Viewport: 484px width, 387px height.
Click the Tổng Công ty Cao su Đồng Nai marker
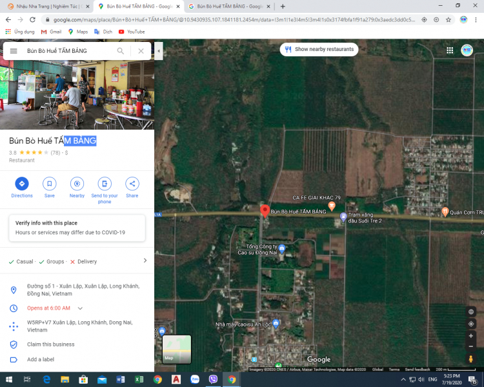pyautogui.click(x=281, y=248)
